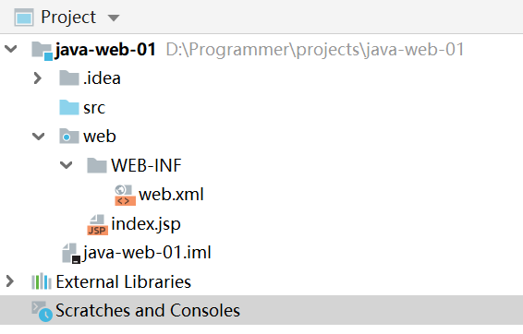The height and width of the screenshot is (334, 523).
Task: Click the Scratches and Consoles clock icon
Action: [x=42, y=311]
